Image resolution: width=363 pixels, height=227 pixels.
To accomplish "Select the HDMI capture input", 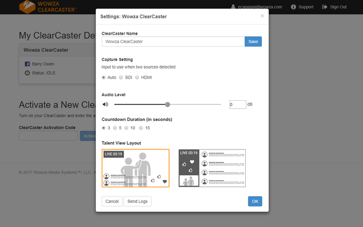I will [x=137, y=78].
